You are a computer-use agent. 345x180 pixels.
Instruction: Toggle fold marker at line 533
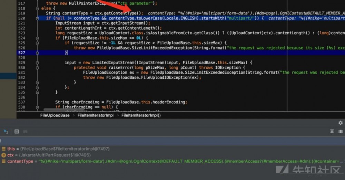pos(37,82)
